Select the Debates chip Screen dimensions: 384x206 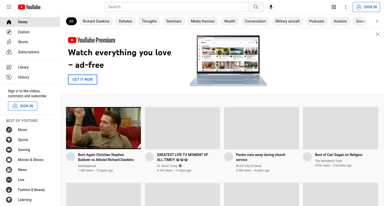tap(125, 21)
